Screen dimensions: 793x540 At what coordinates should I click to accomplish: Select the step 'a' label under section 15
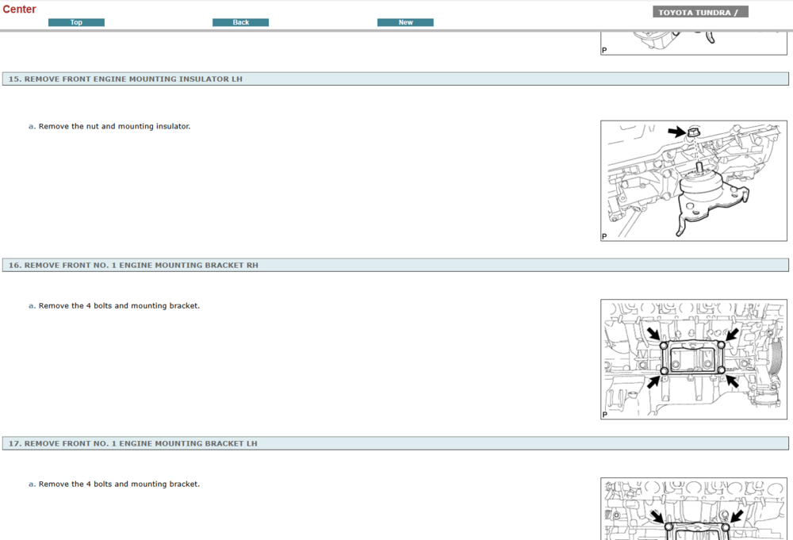[x=30, y=126]
